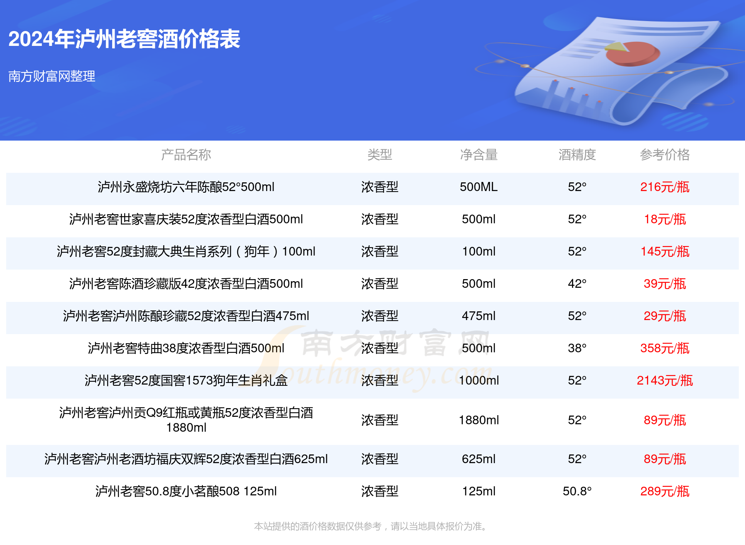Click the 酒精度 column header

coord(577,155)
